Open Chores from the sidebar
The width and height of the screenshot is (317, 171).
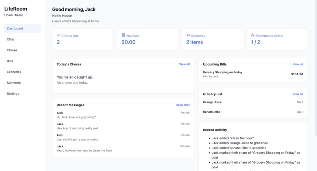(x=22, y=50)
